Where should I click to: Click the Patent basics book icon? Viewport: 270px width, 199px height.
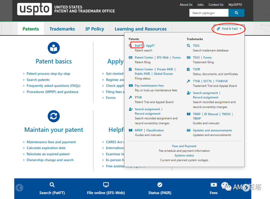54,48
